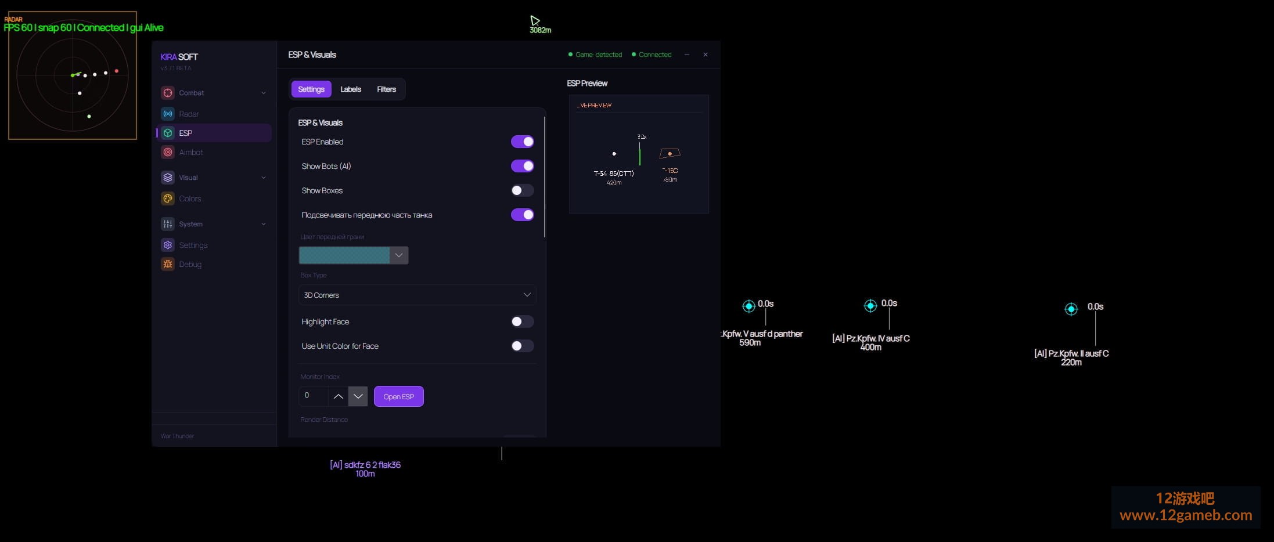Expand the Combat section chevron
Viewport: 1274px width, 542px height.
coord(264,93)
